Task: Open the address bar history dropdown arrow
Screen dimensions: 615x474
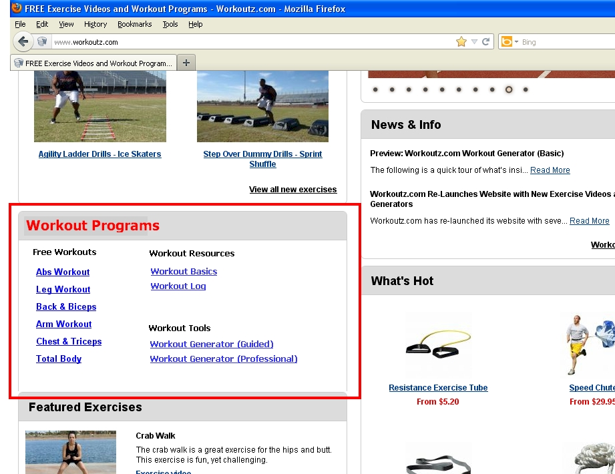Action: pos(474,41)
